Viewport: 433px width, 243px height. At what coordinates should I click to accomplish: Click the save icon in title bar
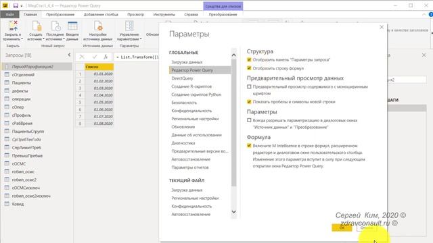(x=16, y=5)
